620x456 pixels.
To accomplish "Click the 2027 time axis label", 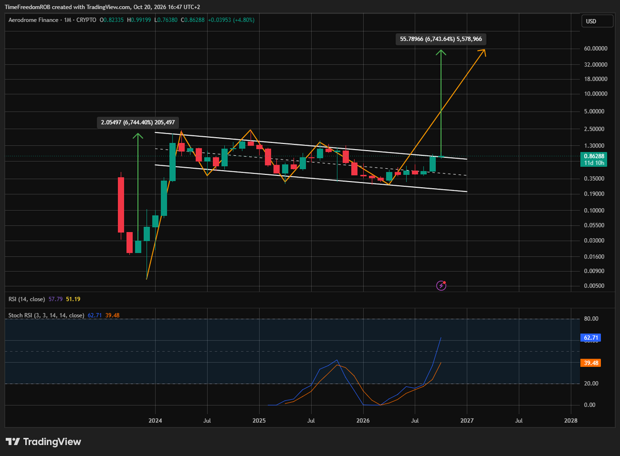I will (x=467, y=421).
